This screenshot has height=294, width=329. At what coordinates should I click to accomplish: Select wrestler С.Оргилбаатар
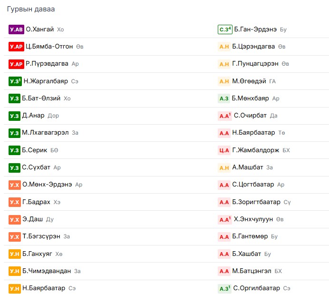coord(257,288)
